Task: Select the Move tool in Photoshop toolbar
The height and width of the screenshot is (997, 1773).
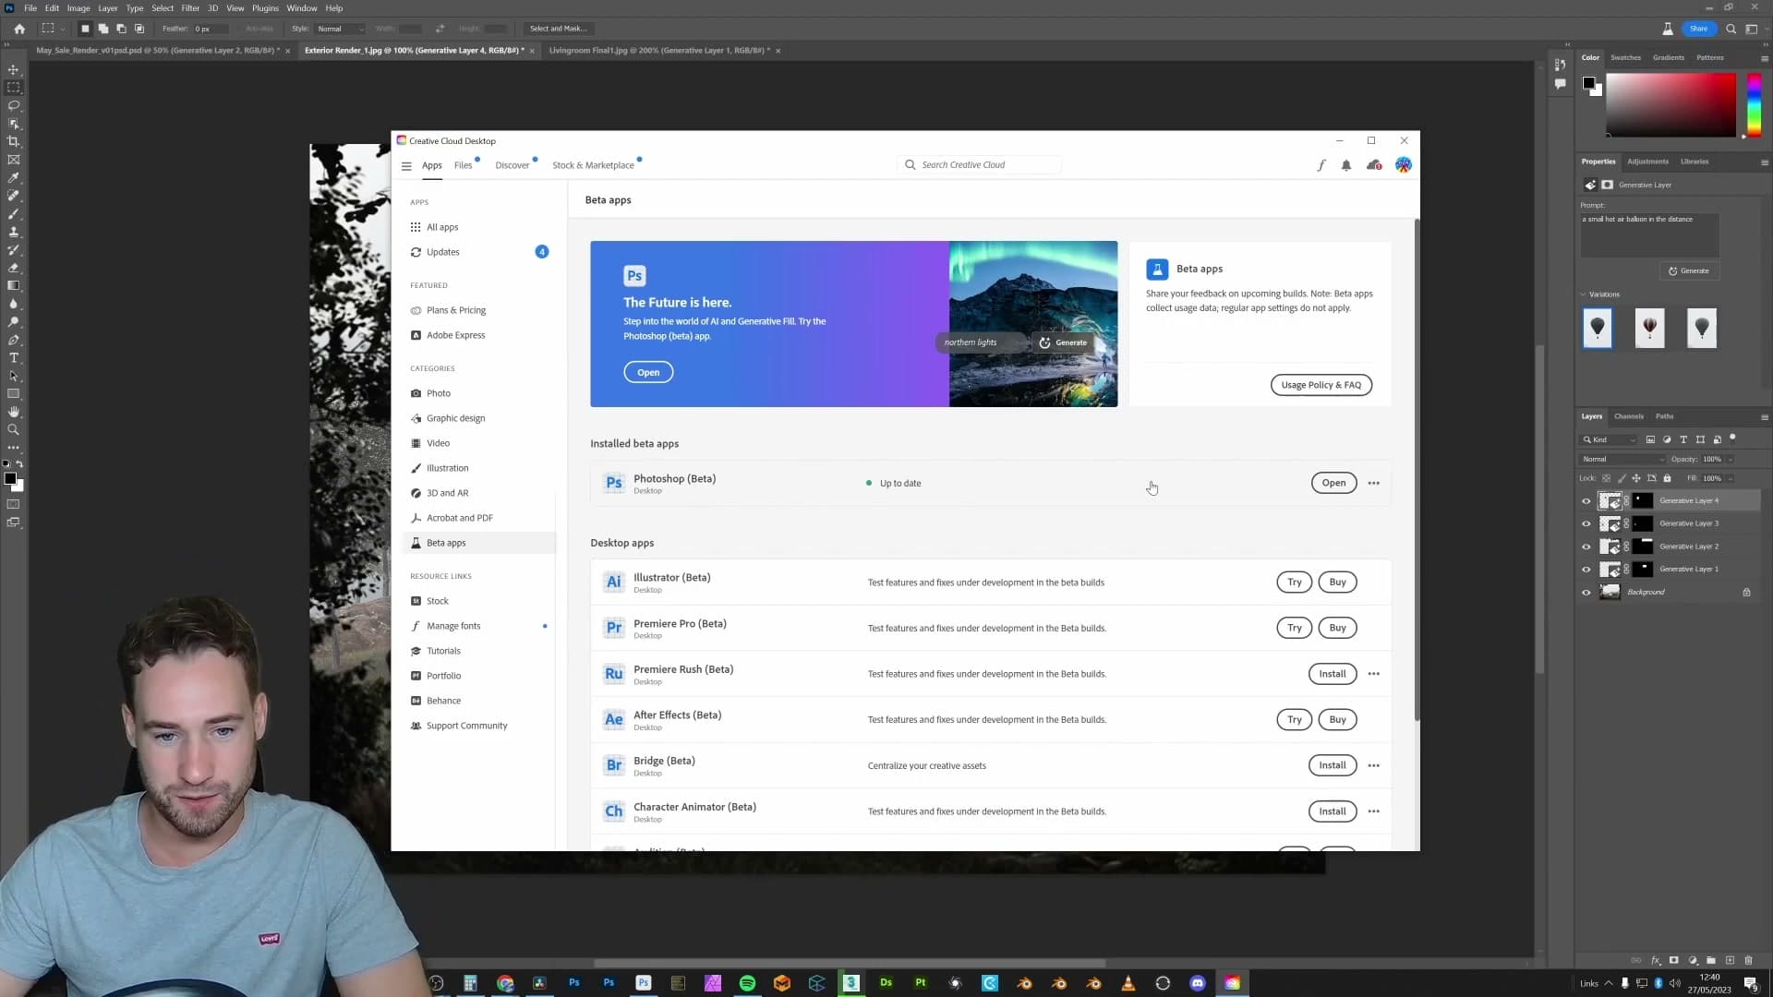Action: point(13,69)
